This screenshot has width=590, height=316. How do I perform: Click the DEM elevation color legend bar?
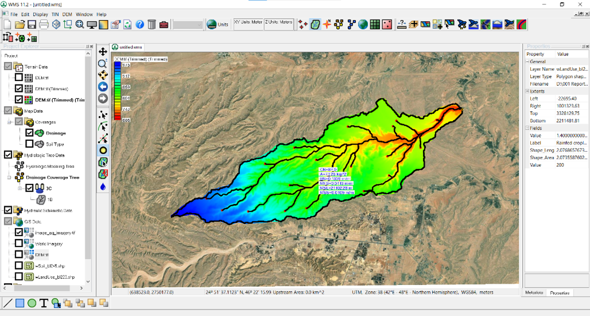tap(117, 91)
